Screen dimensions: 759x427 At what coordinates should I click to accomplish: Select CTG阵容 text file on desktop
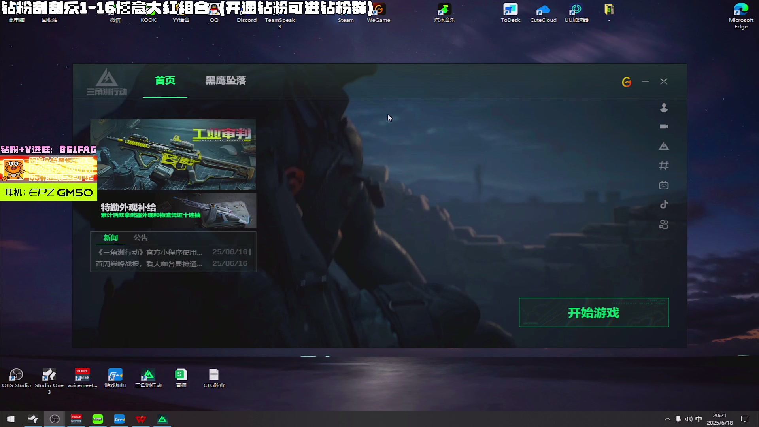214,378
